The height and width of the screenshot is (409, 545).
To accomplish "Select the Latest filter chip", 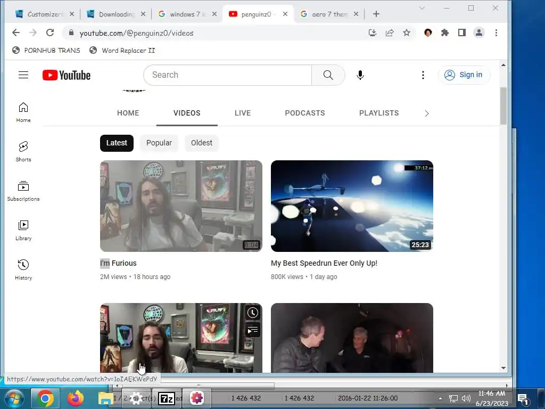I will [117, 143].
